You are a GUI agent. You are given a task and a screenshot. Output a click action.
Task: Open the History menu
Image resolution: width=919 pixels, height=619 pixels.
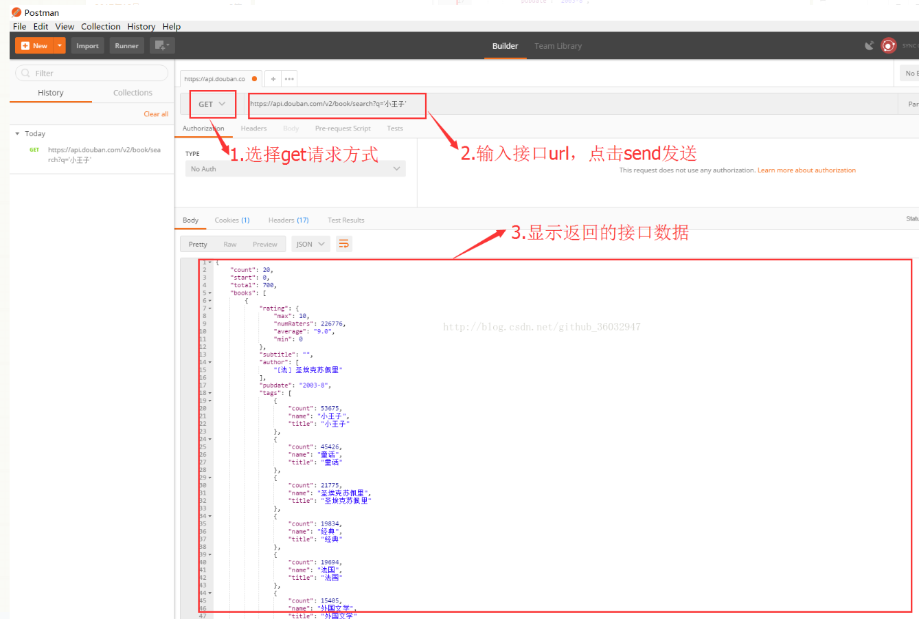click(141, 27)
